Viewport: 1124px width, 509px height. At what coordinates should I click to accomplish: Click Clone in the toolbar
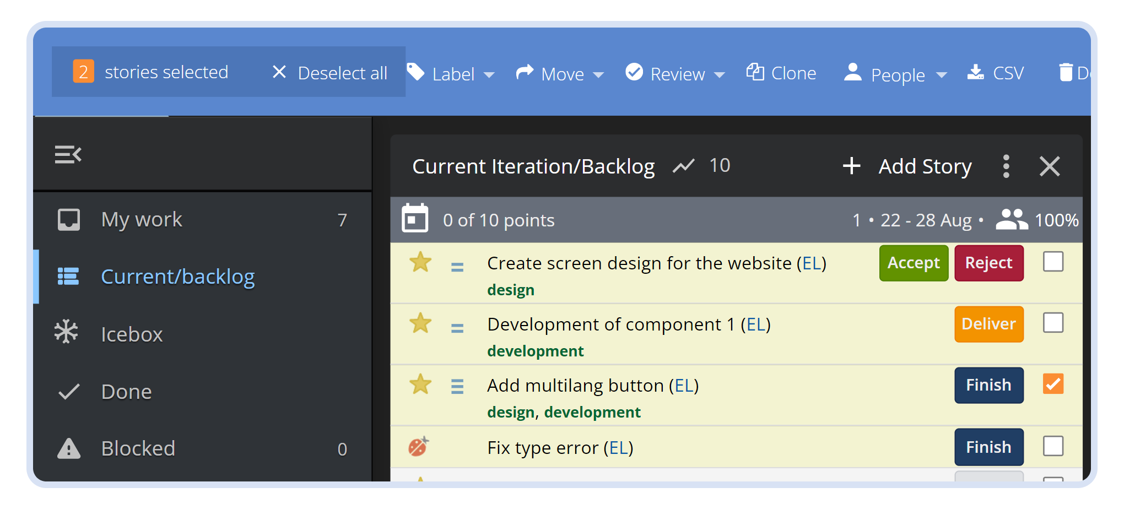coord(781,73)
